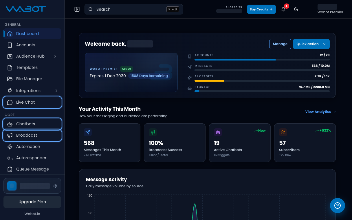Image resolution: width=352 pixels, height=220 pixels.
Task: Click the Accounts usage progress bar
Action: [262, 60]
